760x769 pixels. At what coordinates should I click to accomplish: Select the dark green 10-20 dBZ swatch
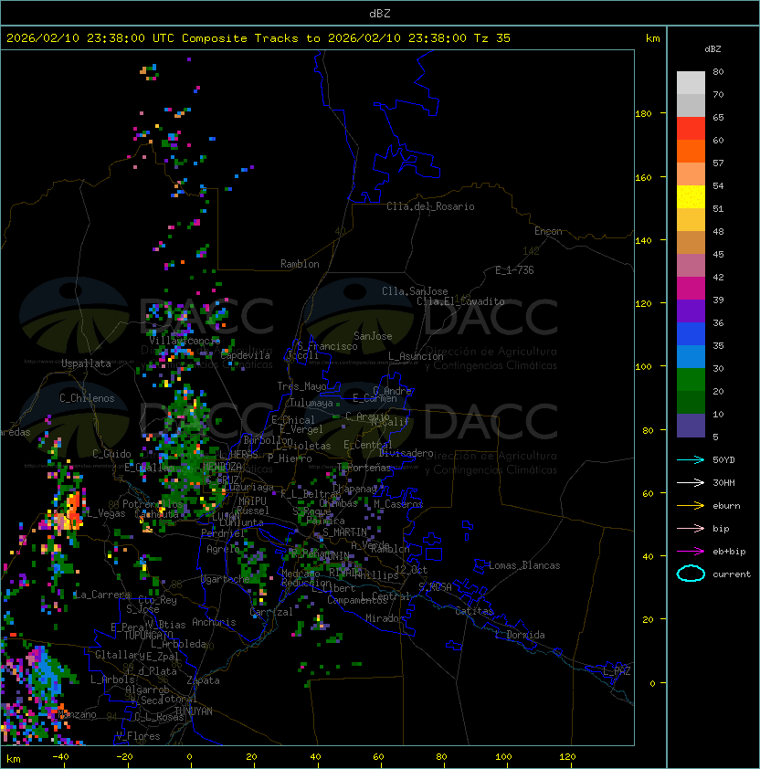coord(691,402)
